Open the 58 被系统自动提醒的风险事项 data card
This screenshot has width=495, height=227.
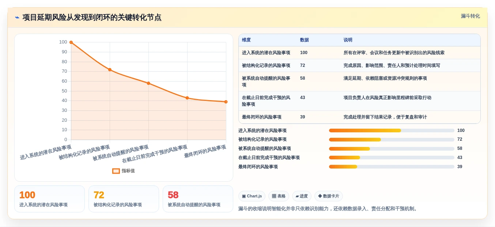198,199
